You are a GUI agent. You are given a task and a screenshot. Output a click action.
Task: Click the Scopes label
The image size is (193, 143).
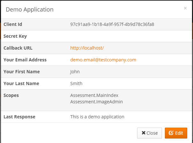(11, 95)
